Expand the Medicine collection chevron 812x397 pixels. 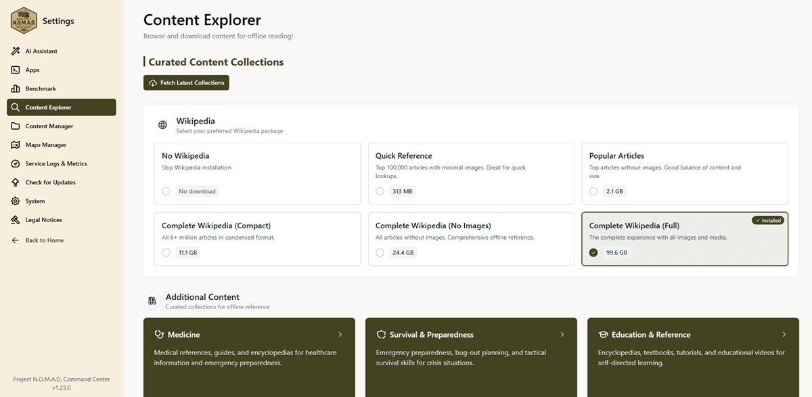341,334
